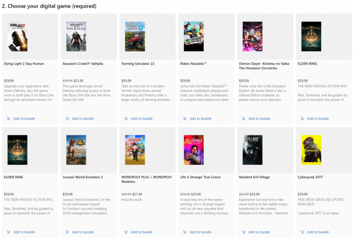Click the cart icon under Demon Slayer
The width and height of the screenshot is (354, 240).
point(244,119)
